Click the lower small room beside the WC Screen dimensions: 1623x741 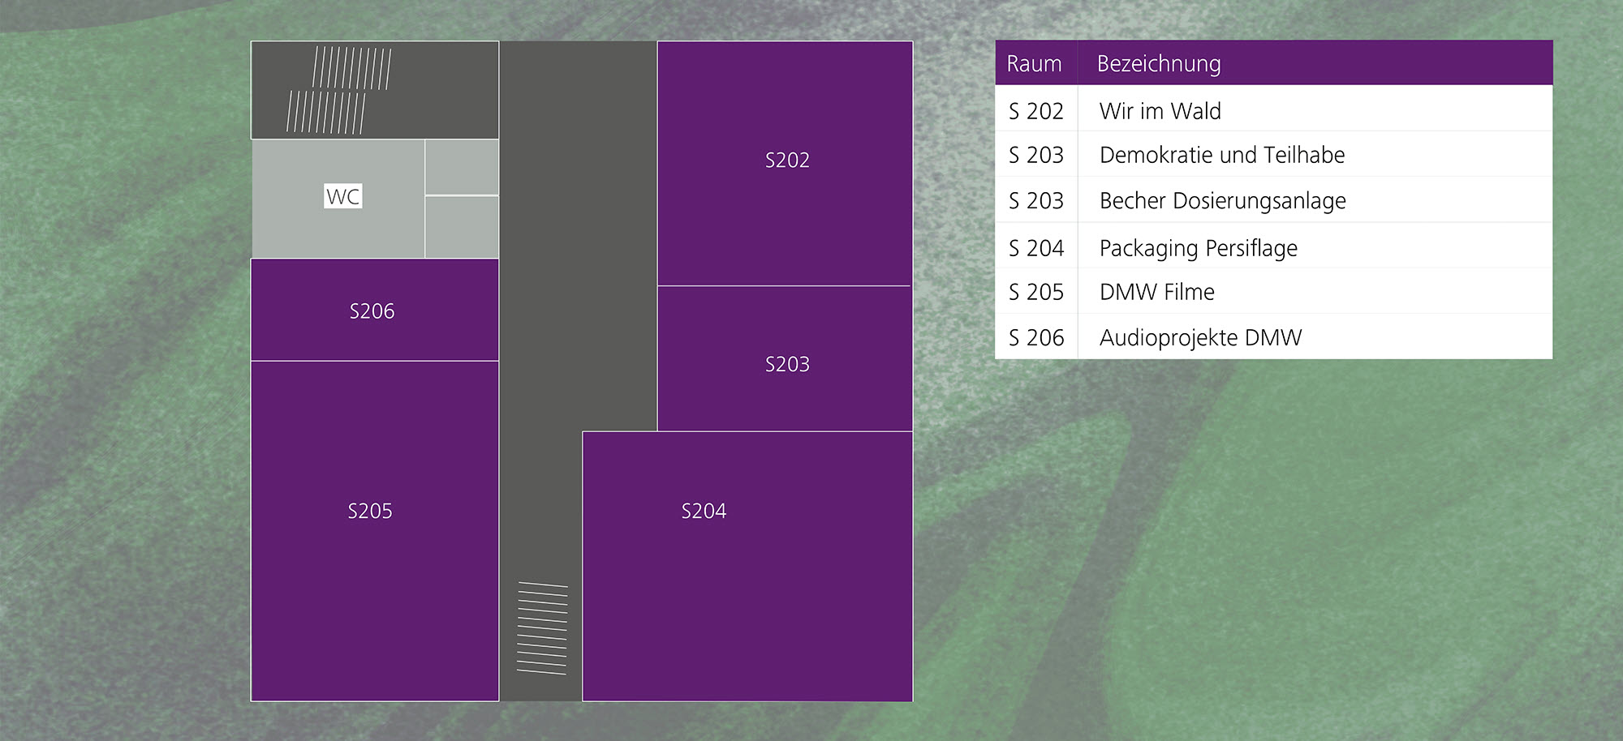462,227
